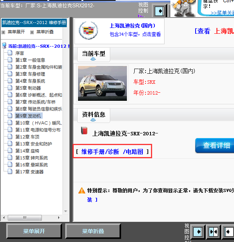This screenshot has height=242, width=234.
Task: Click the orange warning triangle icon
Action: click(x=82, y=190)
